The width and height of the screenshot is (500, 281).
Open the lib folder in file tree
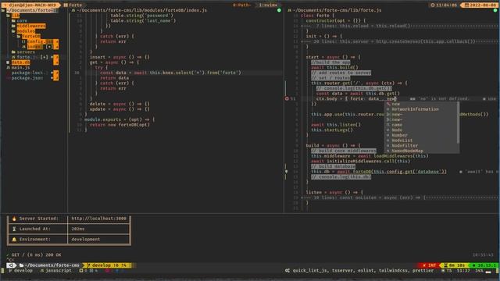[x=16, y=16]
